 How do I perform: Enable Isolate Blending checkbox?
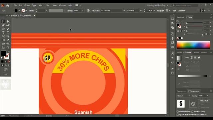pyautogui.click(x=178, y=112)
